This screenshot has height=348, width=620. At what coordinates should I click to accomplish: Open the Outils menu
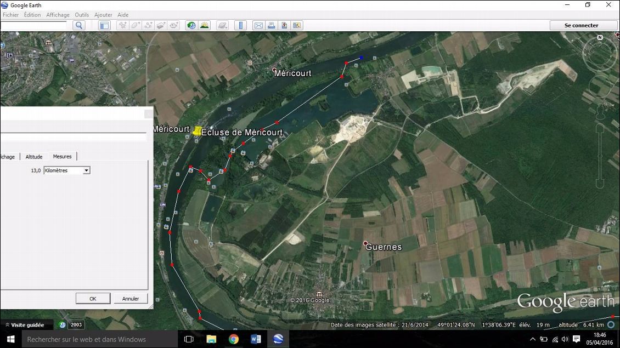82,15
